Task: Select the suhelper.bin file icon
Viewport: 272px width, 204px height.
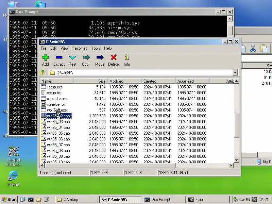Action: pos(44,104)
